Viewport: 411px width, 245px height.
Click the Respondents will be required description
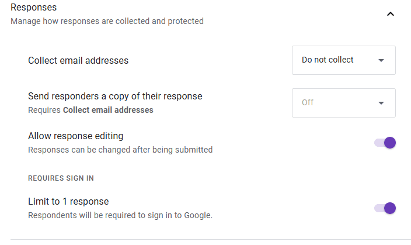(120, 215)
